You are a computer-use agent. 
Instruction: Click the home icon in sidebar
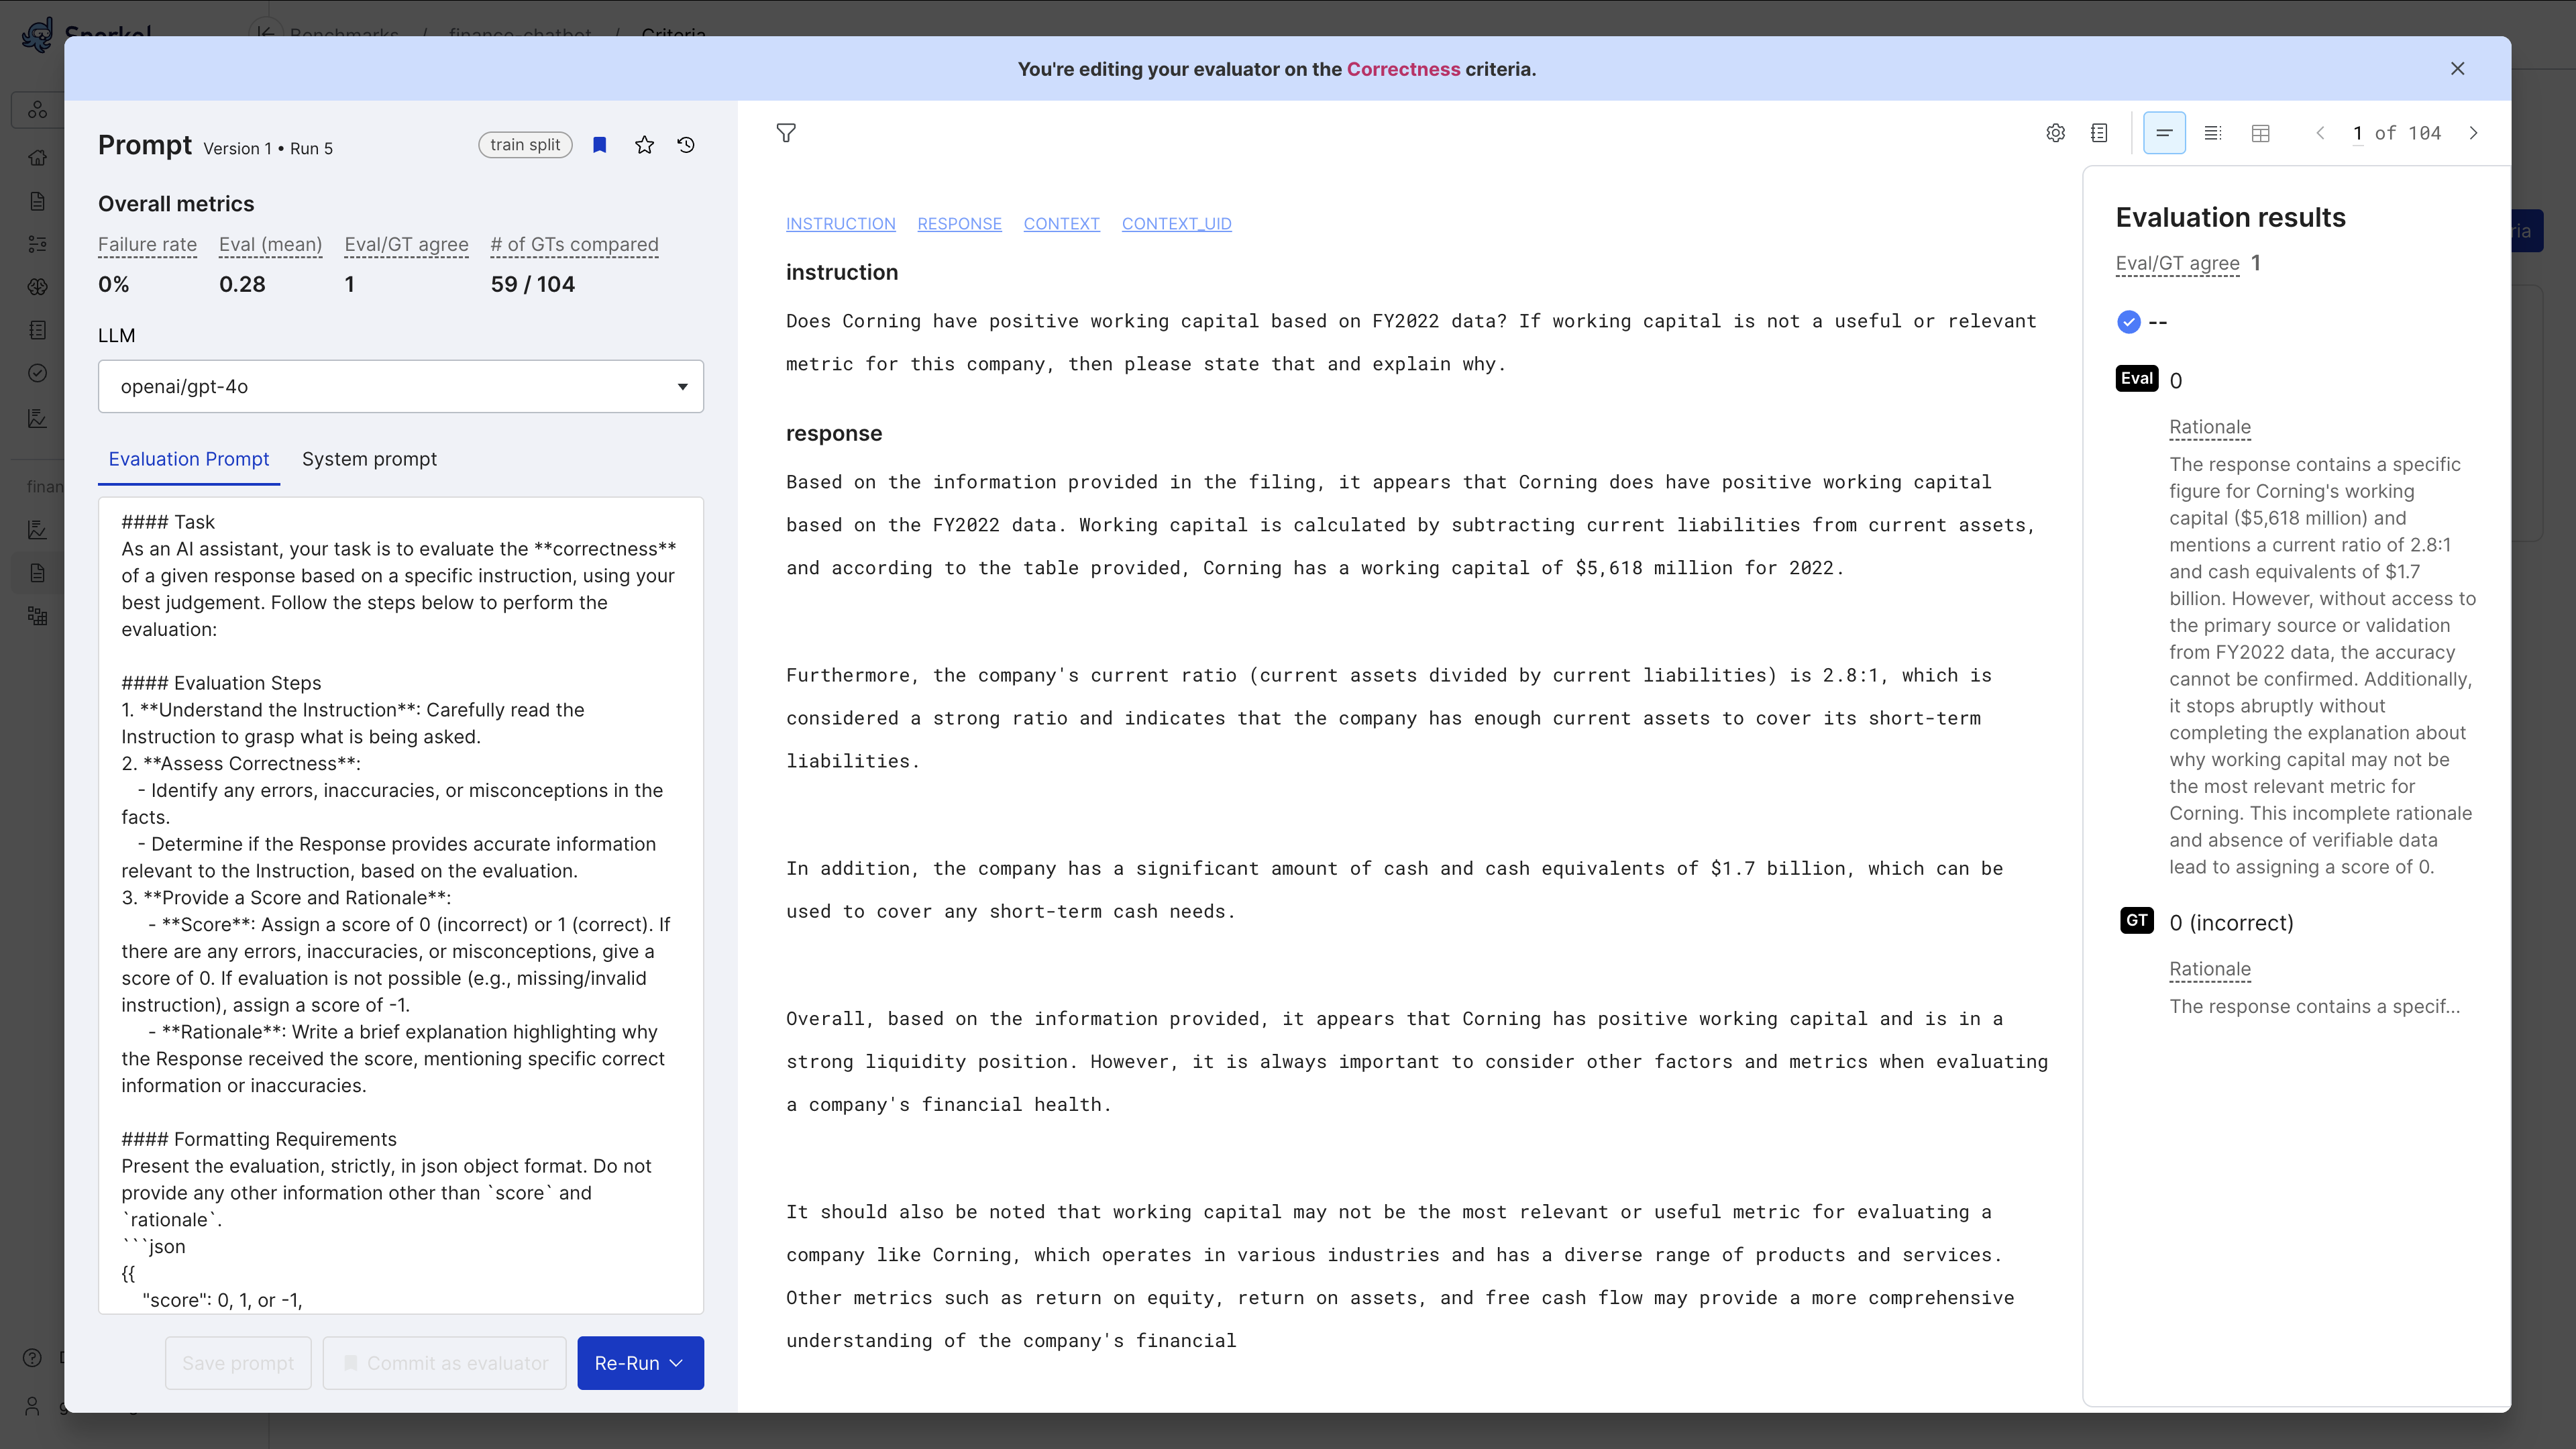38,158
